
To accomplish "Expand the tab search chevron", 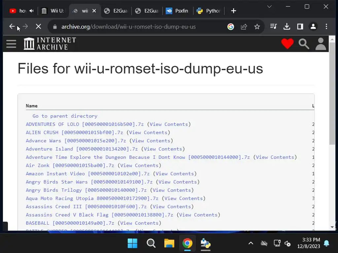I will coord(269,7).
